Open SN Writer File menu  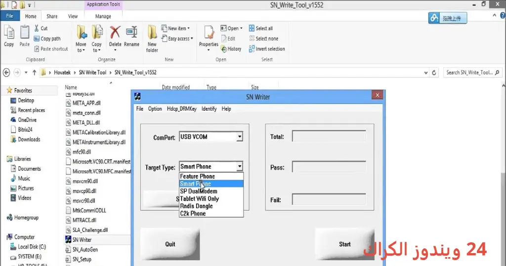coord(139,109)
